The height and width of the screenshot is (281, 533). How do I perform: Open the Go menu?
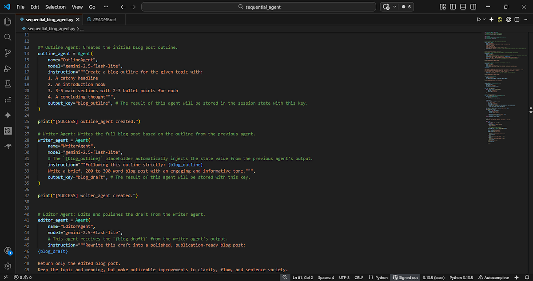(92, 7)
